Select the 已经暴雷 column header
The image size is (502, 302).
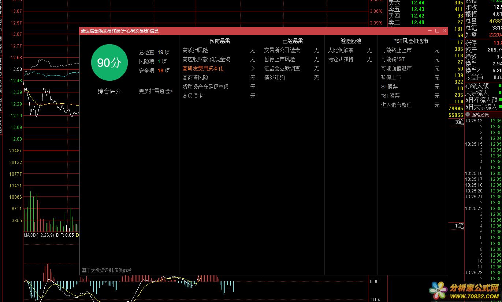coord(293,41)
